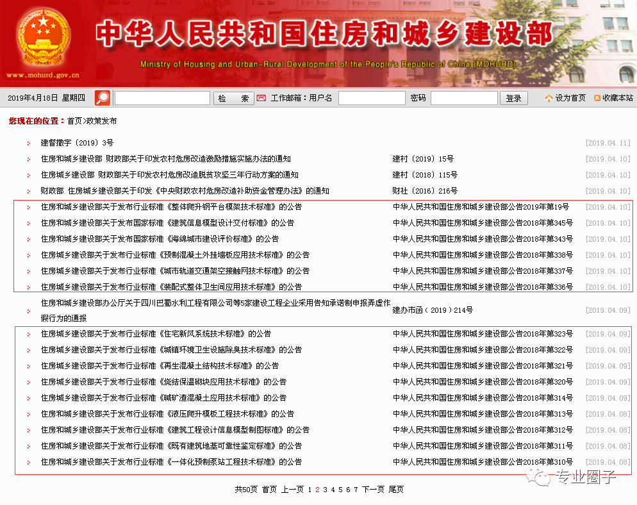Open 既有建筑地基可靠性鉴定标准 announcement

(x=171, y=446)
